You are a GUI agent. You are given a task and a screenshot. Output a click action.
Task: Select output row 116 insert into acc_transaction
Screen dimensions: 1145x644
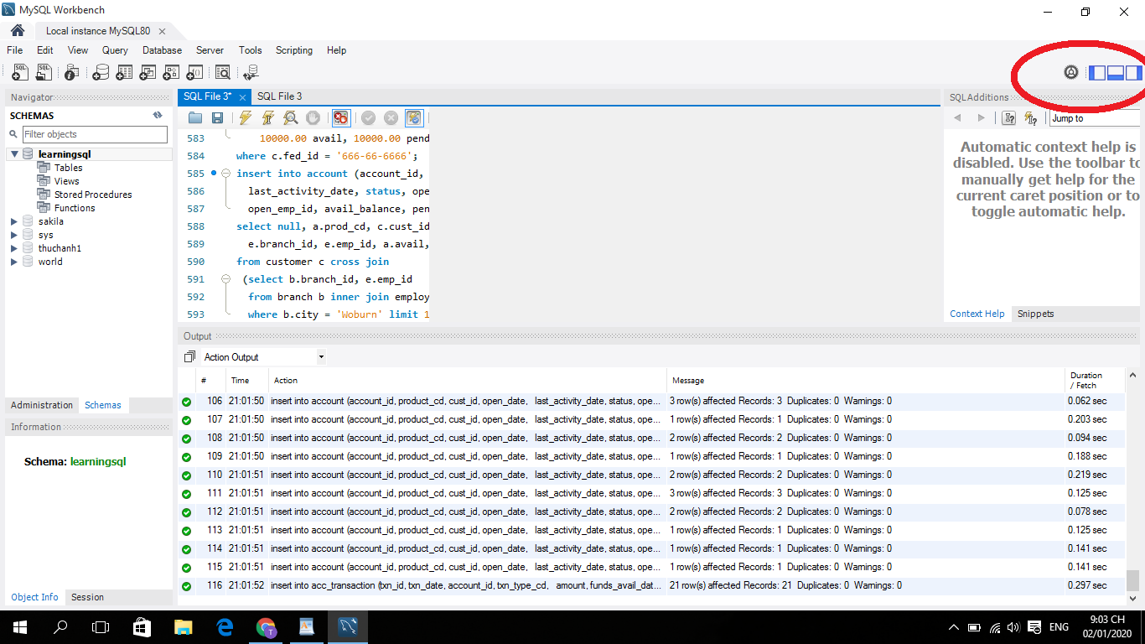point(652,585)
